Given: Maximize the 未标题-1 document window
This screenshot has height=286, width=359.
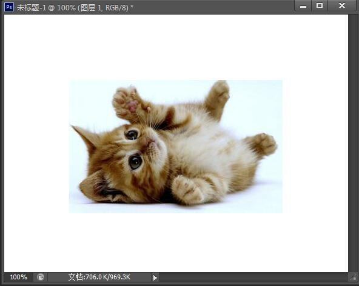Looking at the screenshot, I should point(320,5).
